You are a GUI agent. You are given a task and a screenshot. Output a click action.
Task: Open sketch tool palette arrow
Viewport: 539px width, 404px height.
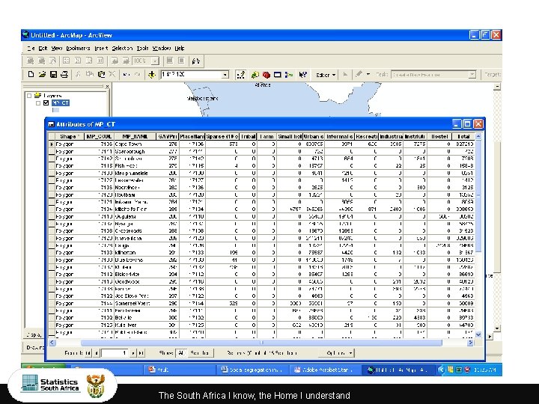pos(368,74)
